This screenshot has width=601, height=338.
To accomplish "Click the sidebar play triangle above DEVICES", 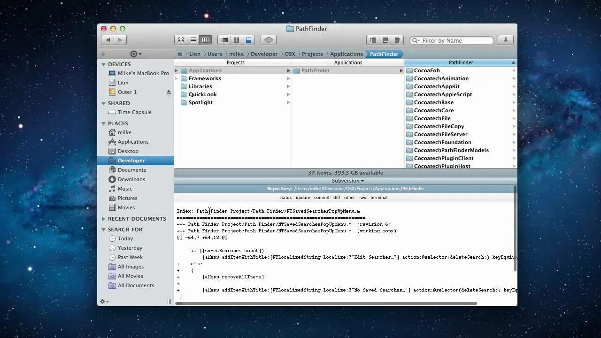I will pos(104,54).
